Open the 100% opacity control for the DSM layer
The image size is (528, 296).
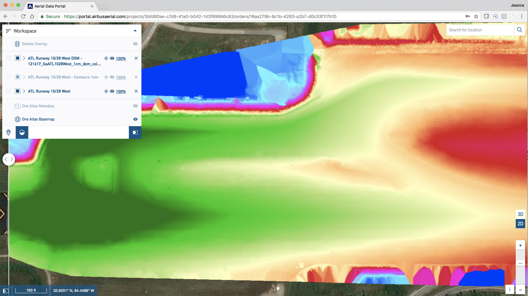[121, 59]
